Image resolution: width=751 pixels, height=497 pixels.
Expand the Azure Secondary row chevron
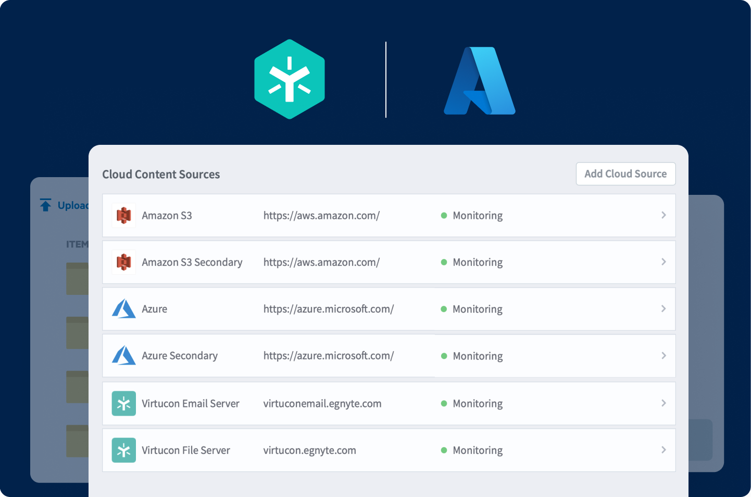664,356
